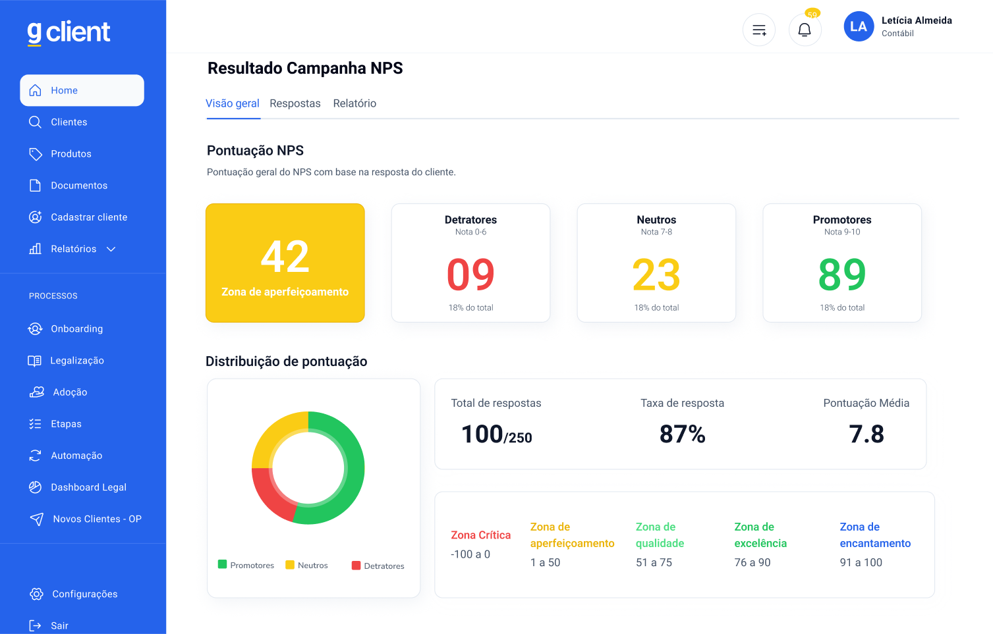Open the notifications bell icon

point(805,30)
